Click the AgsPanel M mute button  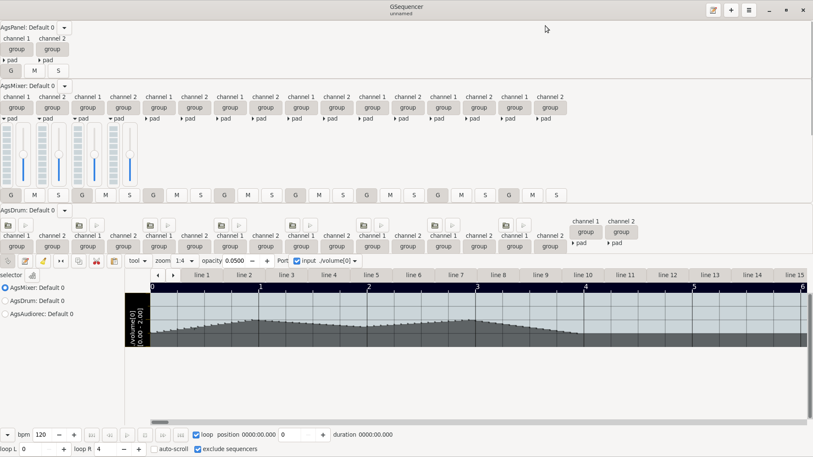point(35,71)
